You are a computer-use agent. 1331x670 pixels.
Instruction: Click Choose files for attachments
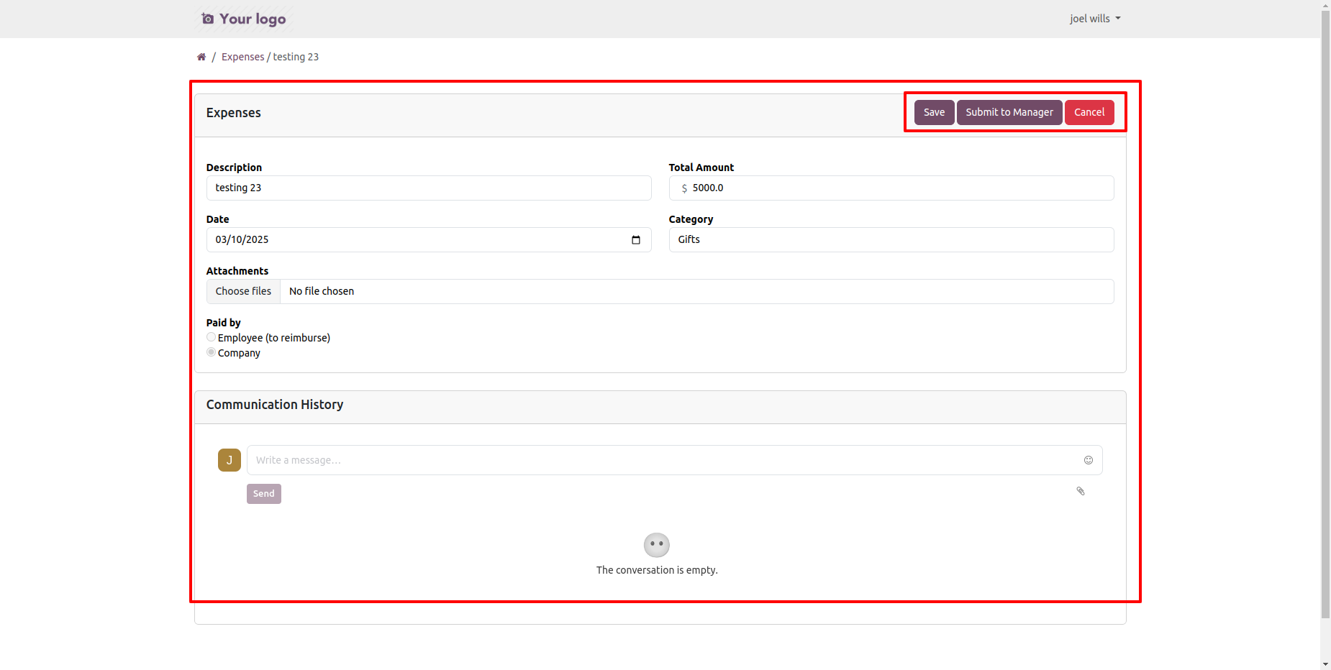click(x=243, y=291)
